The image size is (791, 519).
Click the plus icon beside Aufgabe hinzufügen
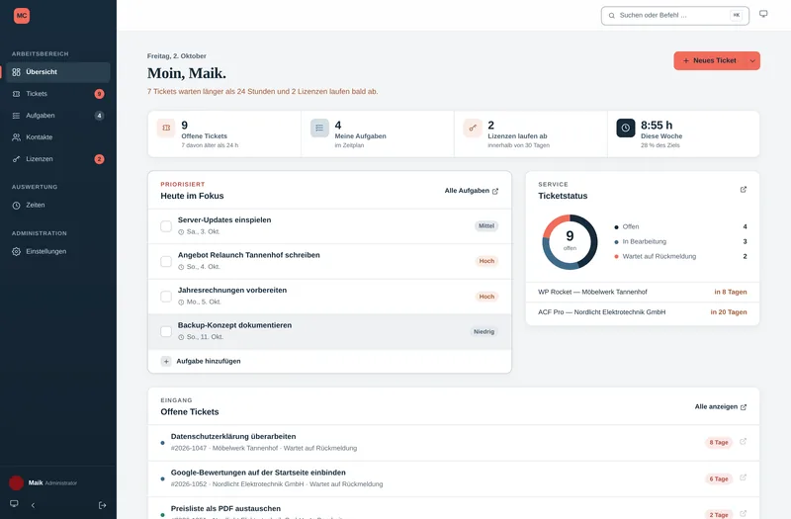click(x=166, y=361)
